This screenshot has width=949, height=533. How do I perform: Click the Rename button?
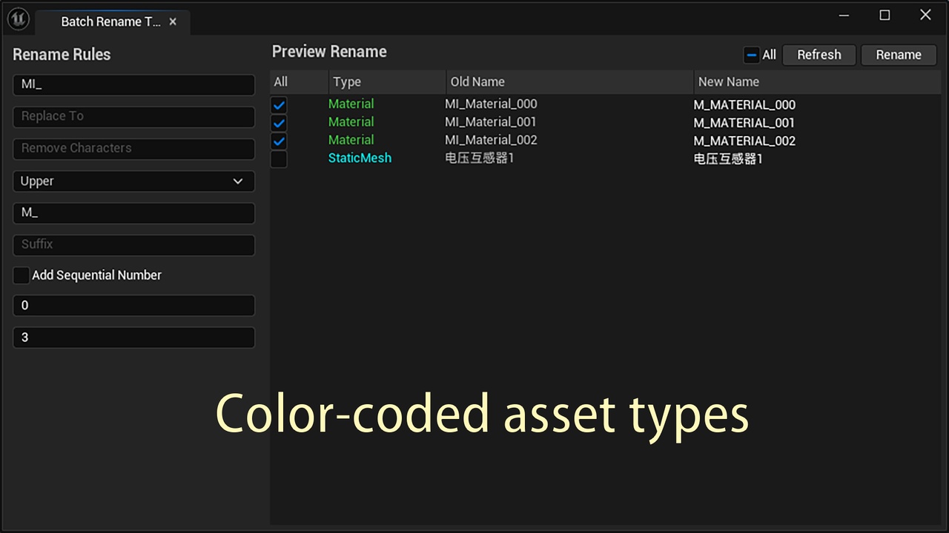click(899, 55)
